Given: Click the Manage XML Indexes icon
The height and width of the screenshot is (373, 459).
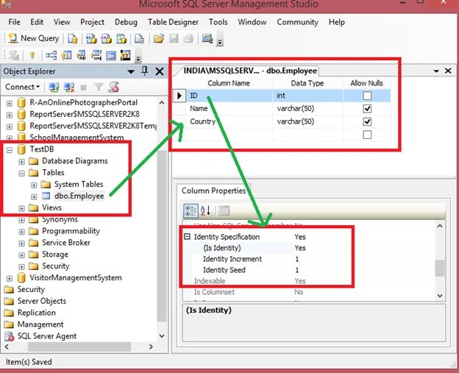Looking at the screenshot, I should click(96, 55).
